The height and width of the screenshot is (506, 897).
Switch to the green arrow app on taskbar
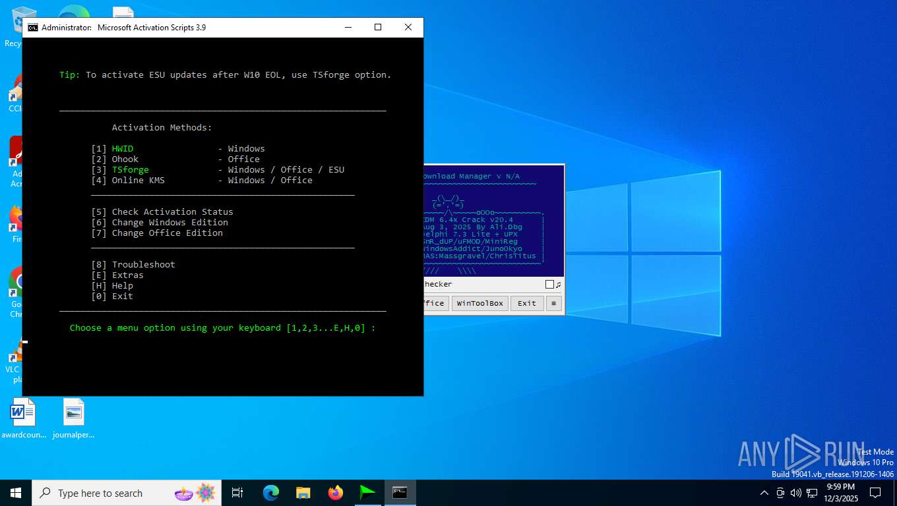click(x=367, y=493)
